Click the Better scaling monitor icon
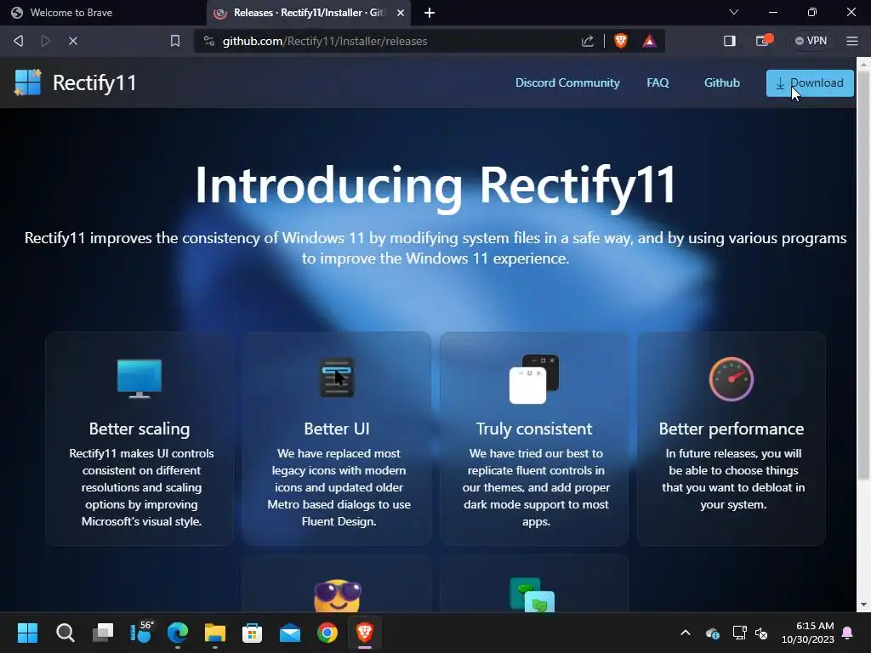 tap(139, 378)
